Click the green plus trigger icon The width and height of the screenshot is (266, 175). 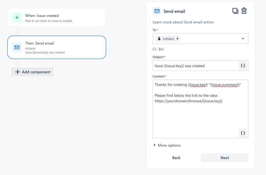pyautogui.click(x=17, y=18)
